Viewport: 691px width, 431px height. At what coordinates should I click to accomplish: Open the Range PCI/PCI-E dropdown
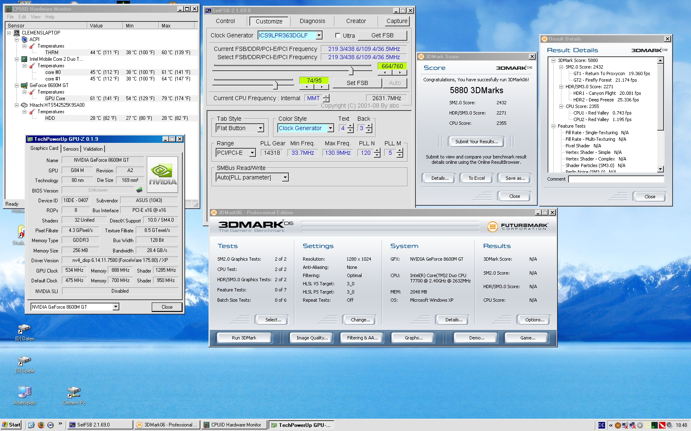(252, 153)
